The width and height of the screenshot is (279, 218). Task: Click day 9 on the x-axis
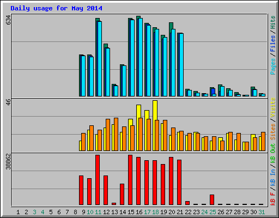point(83,212)
